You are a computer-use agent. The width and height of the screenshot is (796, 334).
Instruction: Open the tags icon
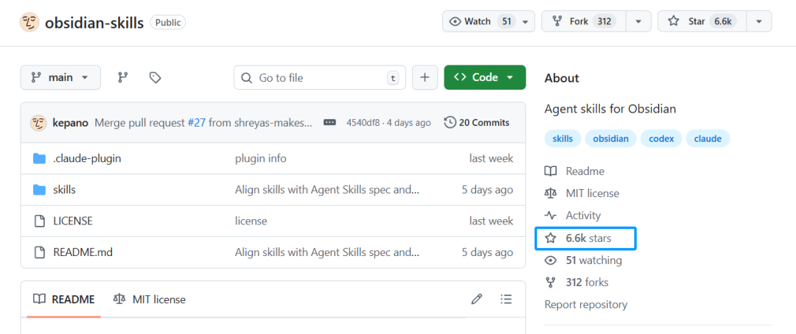click(x=155, y=77)
